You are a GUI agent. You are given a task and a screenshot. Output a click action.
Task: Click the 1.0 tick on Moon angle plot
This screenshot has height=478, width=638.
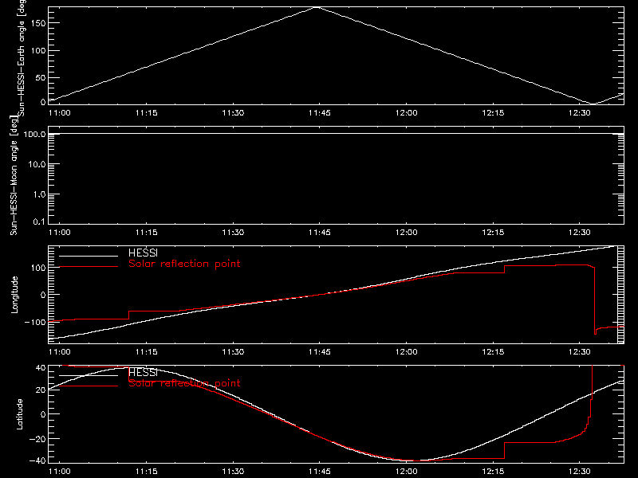39,194
